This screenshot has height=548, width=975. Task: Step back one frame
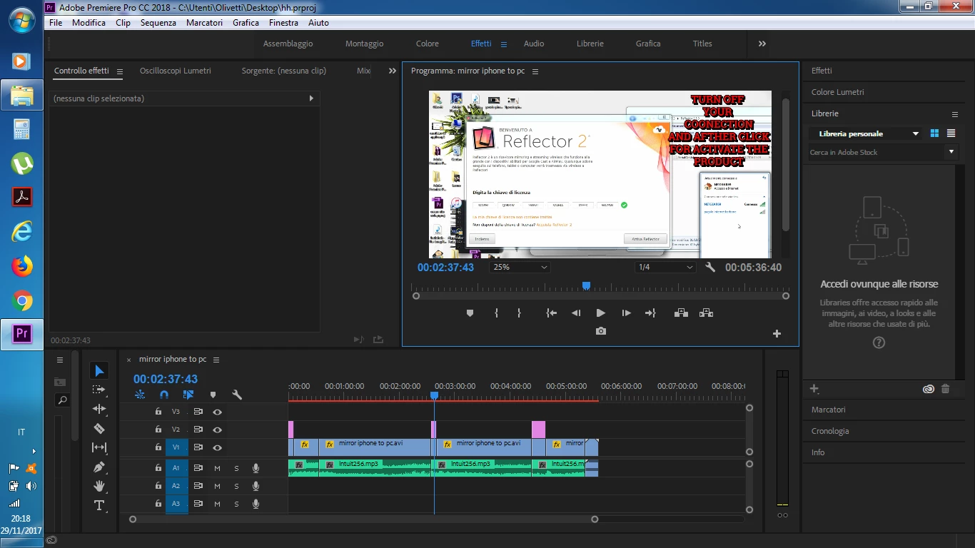575,313
